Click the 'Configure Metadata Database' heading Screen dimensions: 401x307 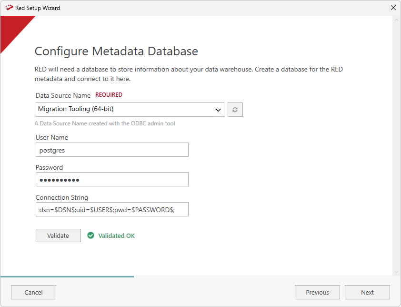(116, 51)
